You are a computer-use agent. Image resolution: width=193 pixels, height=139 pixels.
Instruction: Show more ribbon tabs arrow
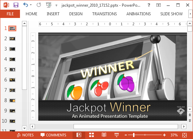190,14
